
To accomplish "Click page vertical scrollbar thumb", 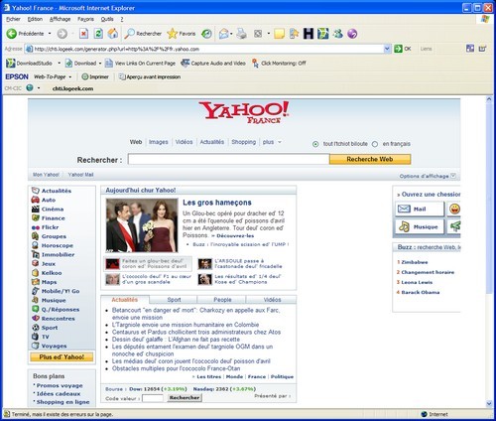I will (489, 199).
